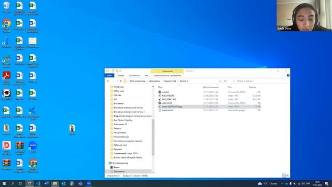
Task: Show hidden system tray icons
Action: click(282, 183)
